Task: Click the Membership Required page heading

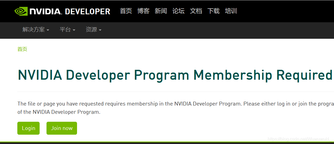Action: coord(176,75)
